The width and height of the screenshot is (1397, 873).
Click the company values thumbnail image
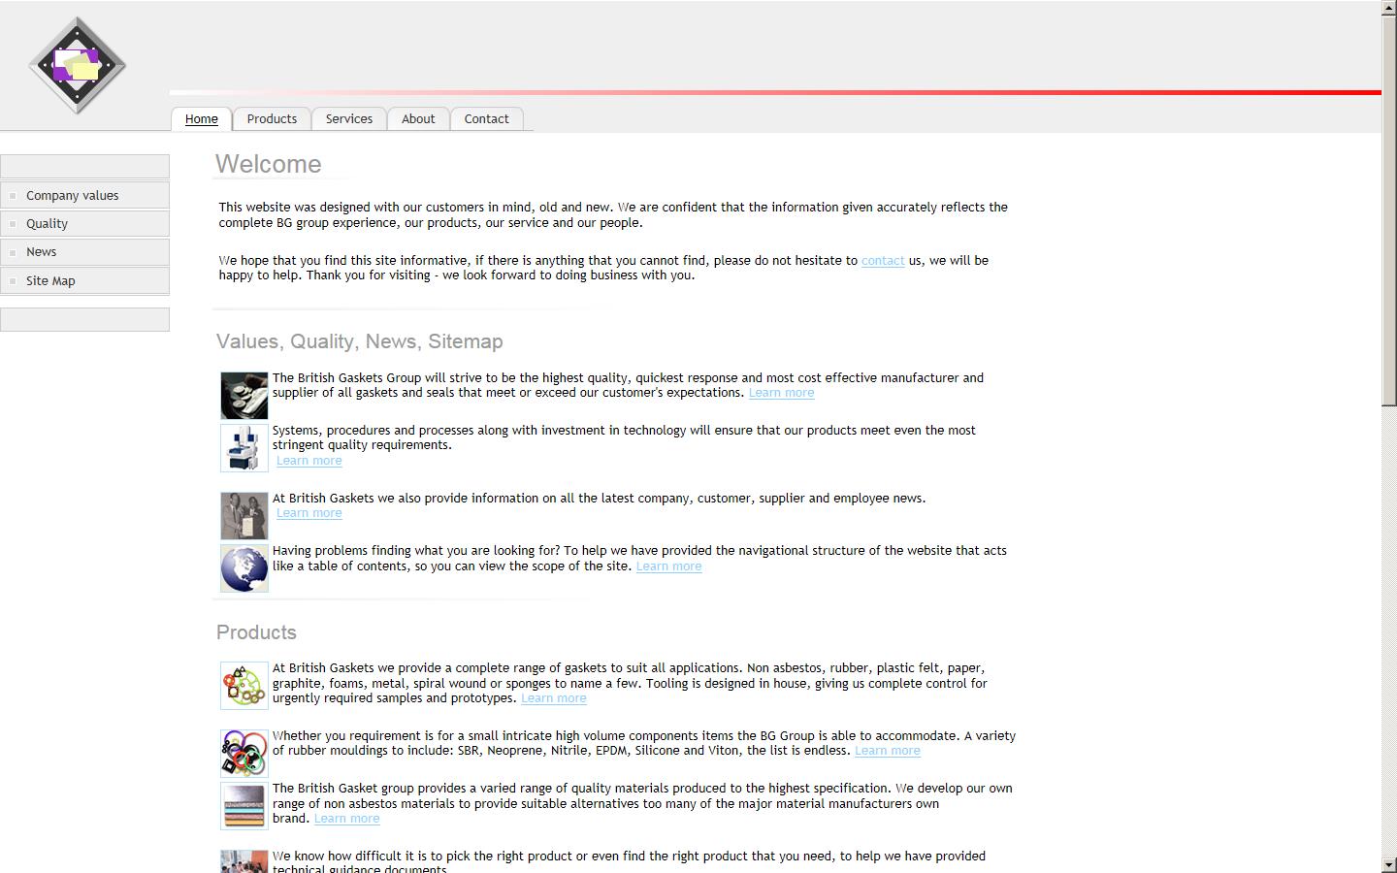(x=244, y=396)
